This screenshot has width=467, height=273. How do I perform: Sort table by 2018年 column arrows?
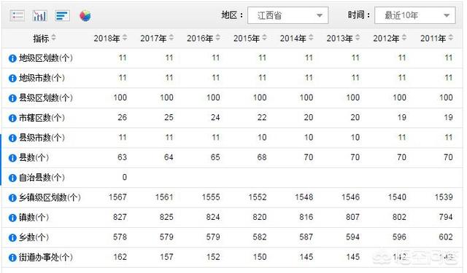pyautogui.click(x=125, y=38)
